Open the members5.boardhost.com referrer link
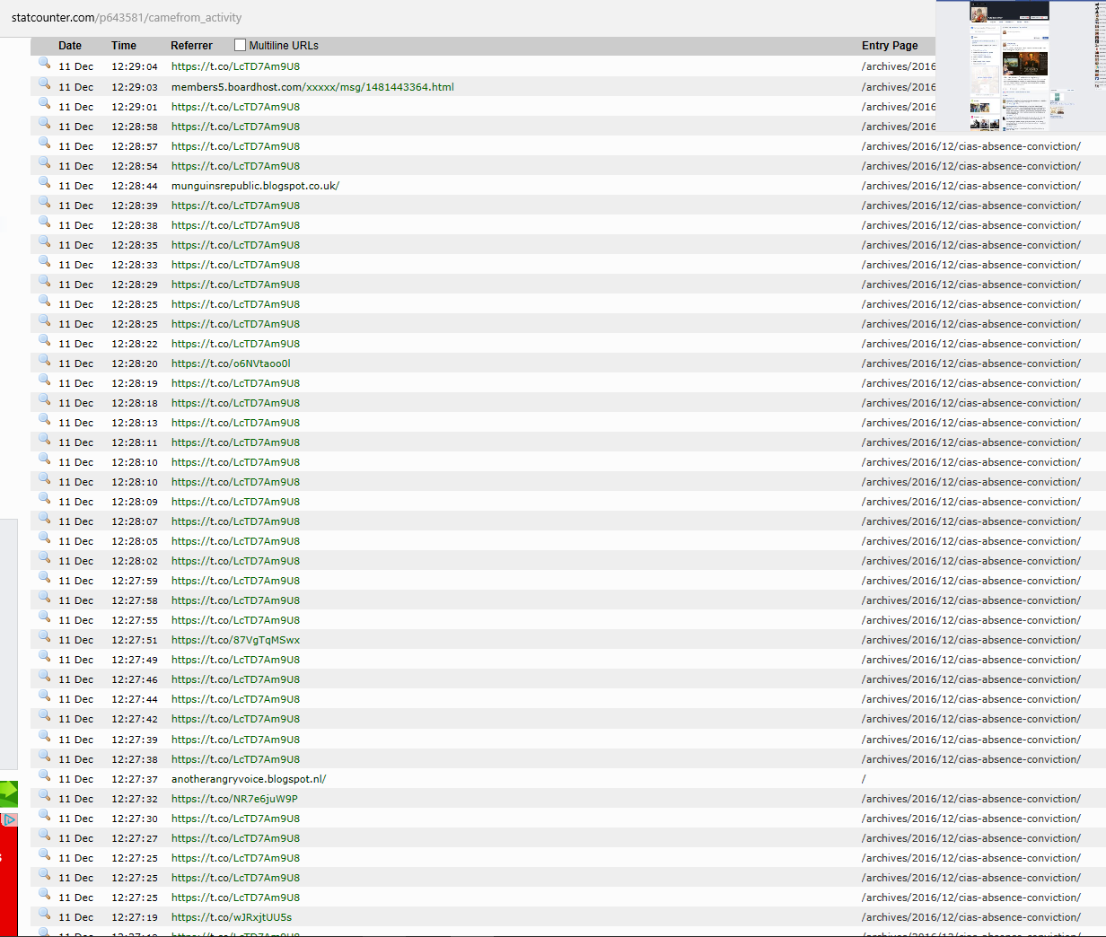 pos(312,87)
